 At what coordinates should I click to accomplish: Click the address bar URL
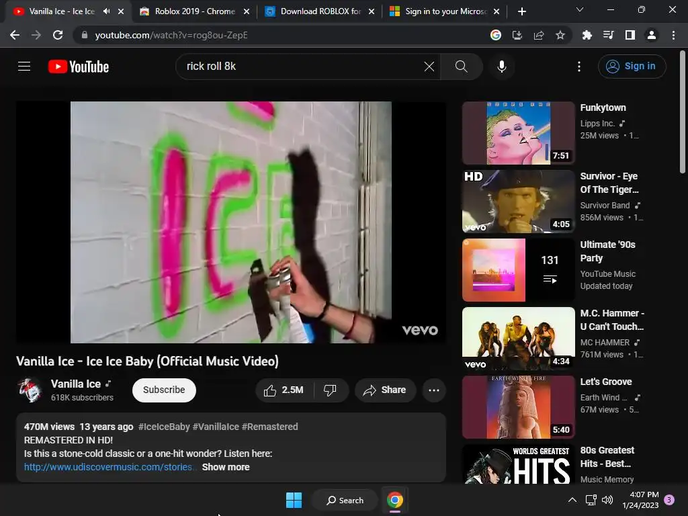[171, 35]
